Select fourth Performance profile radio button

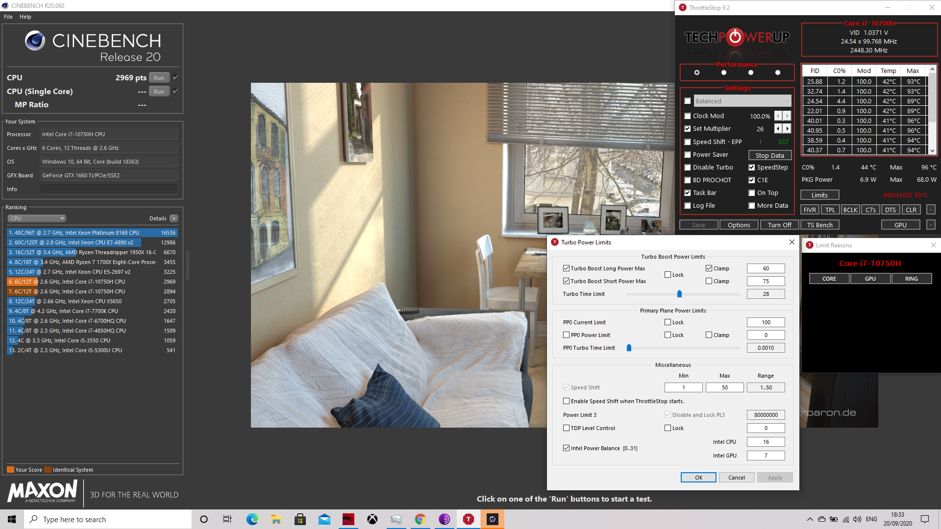[778, 72]
